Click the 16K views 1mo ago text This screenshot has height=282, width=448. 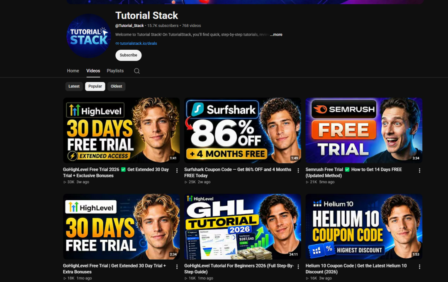199,278
